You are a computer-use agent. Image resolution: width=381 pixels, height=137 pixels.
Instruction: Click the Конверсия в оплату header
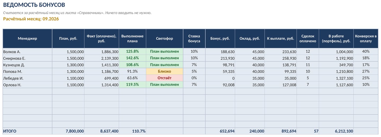coord(366,38)
